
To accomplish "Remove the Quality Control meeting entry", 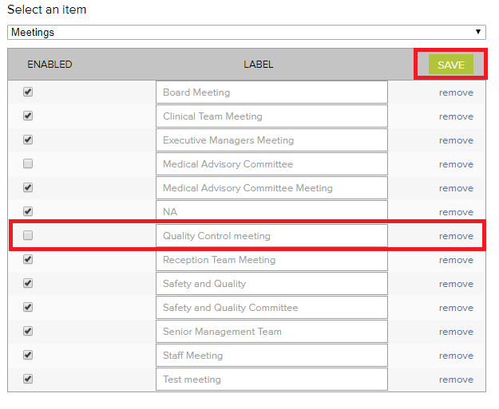I will click(x=456, y=236).
